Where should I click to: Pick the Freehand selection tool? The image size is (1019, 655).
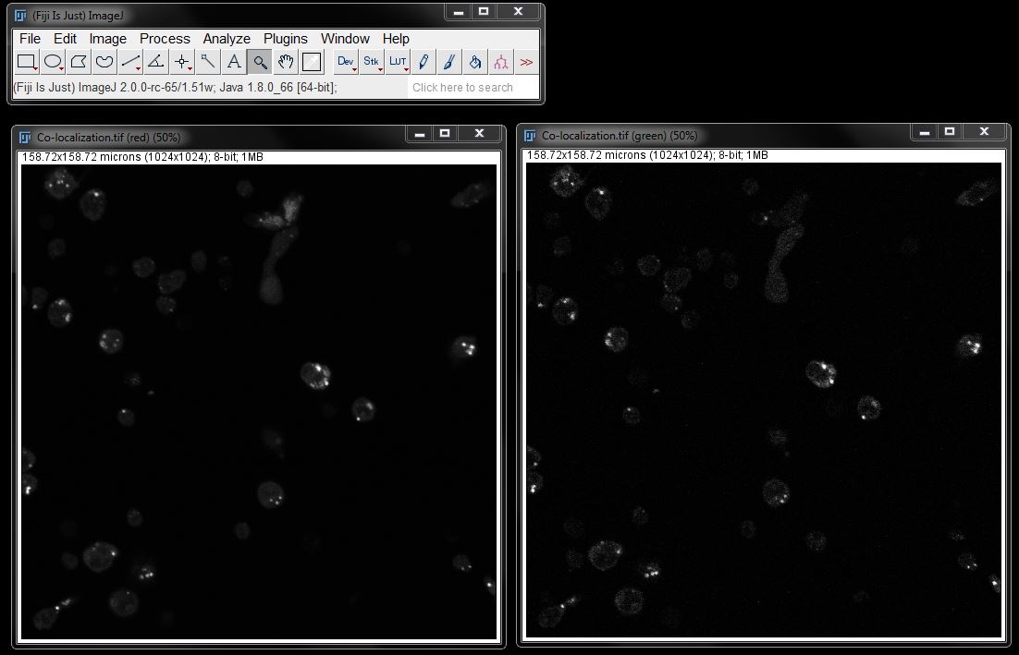click(105, 62)
